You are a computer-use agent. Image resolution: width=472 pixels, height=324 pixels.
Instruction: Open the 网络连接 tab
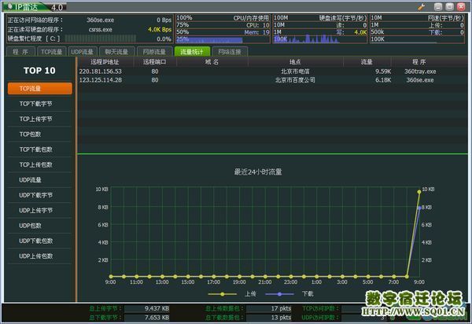pos(230,52)
